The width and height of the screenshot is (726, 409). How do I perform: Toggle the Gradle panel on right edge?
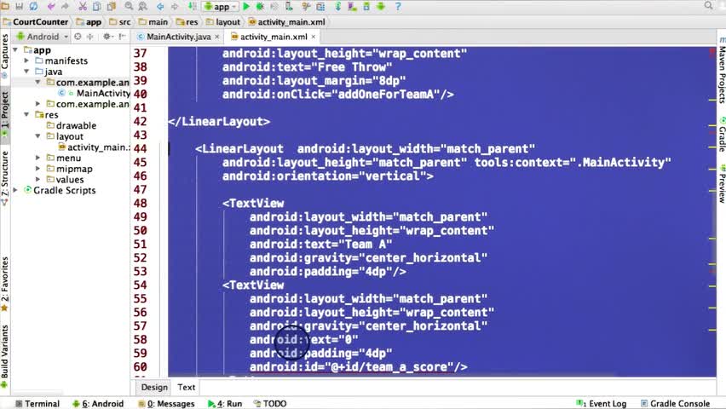(x=722, y=135)
